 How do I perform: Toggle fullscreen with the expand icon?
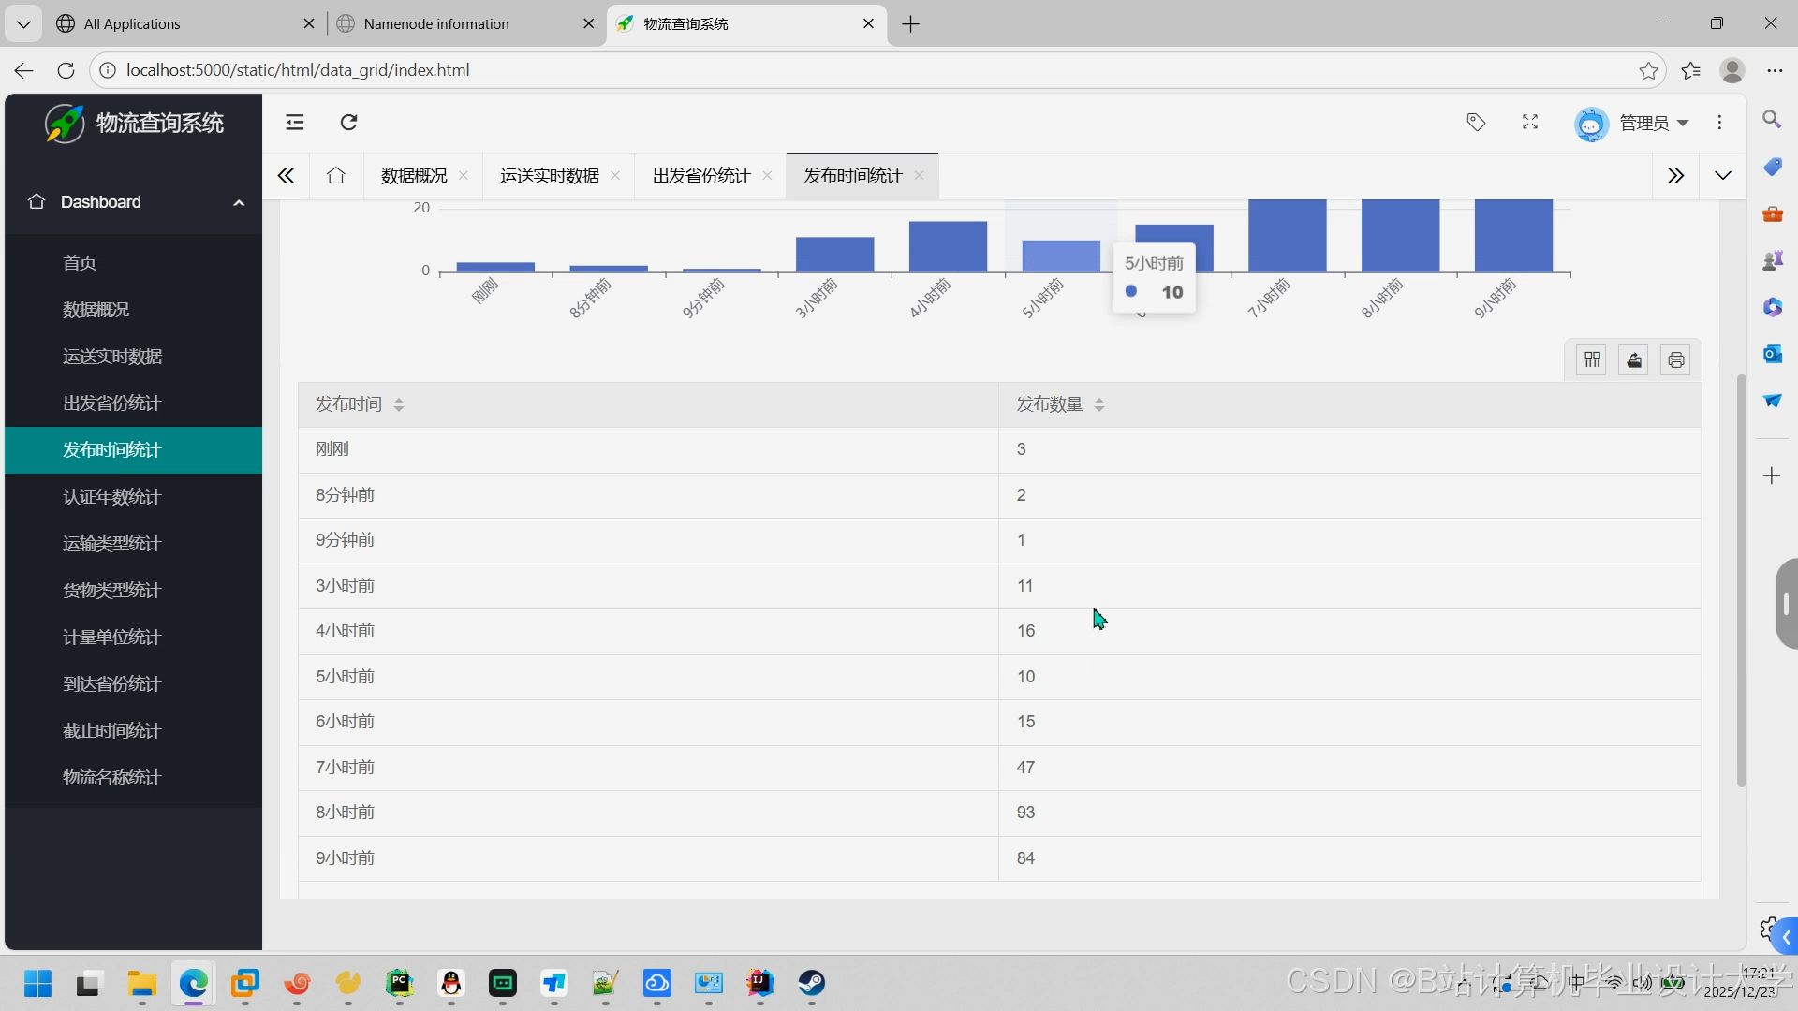tap(1530, 123)
